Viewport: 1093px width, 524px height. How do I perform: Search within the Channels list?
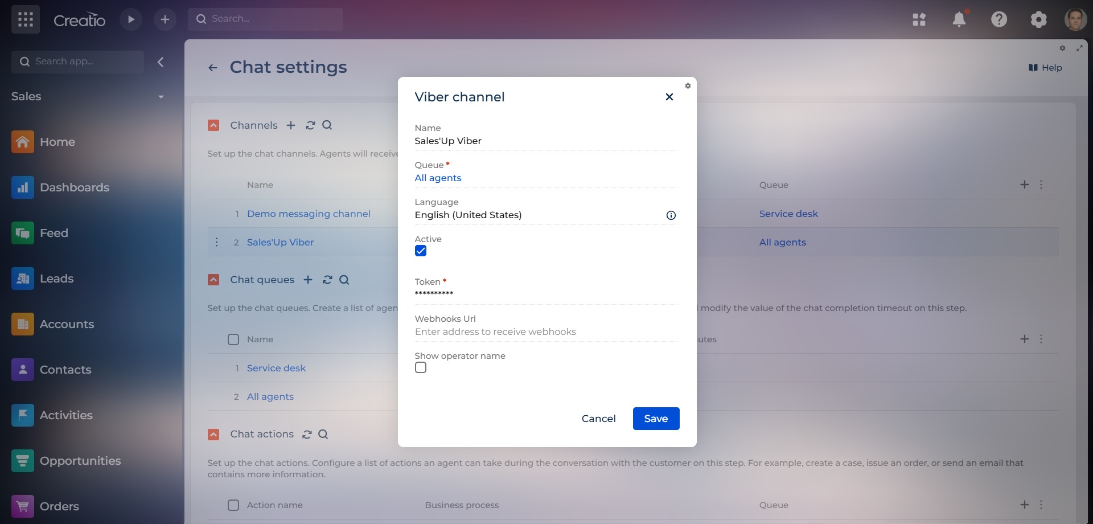327,125
